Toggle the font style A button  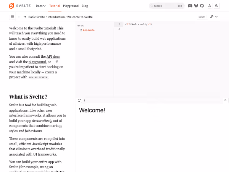[210, 6]
